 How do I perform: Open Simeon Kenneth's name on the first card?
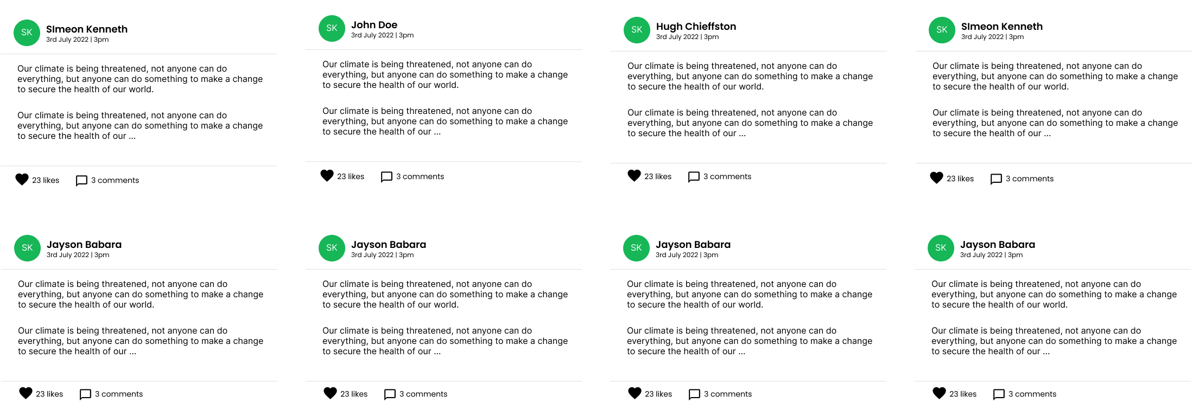pos(87,29)
